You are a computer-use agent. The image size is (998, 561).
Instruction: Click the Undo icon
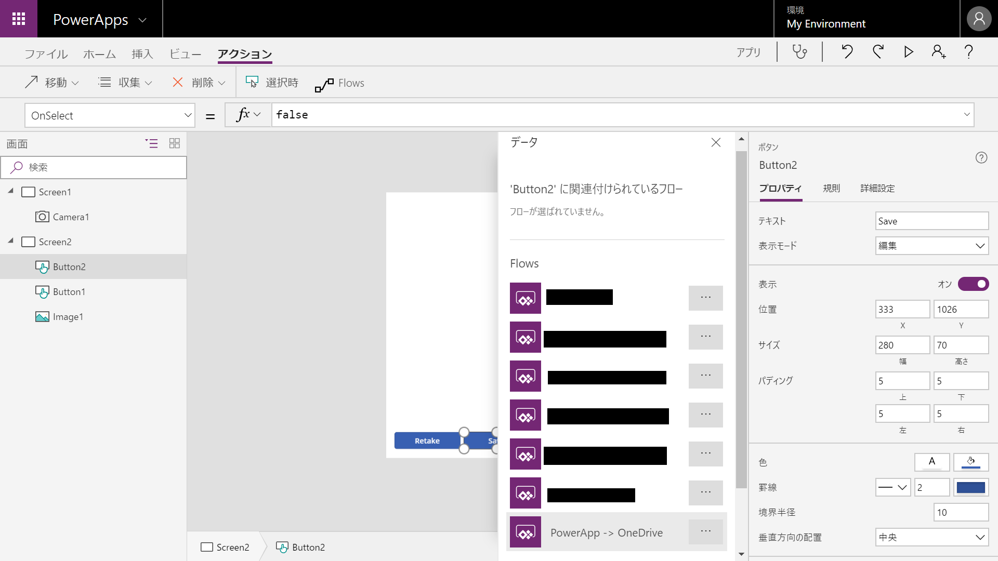click(x=847, y=52)
